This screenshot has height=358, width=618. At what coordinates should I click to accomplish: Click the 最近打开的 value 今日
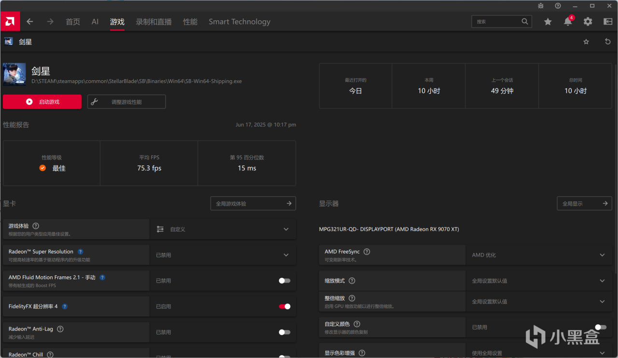pos(355,91)
